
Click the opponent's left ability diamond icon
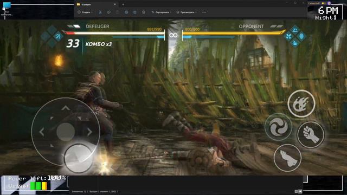point(288,36)
